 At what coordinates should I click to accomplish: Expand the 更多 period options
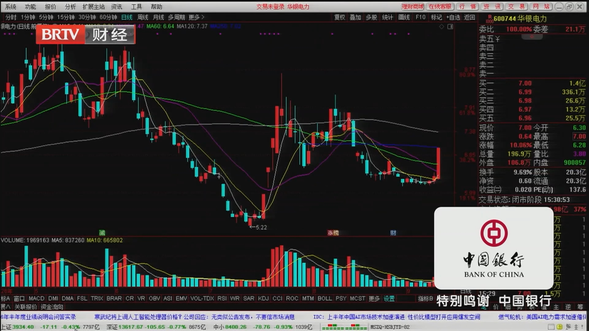pyautogui.click(x=196, y=17)
